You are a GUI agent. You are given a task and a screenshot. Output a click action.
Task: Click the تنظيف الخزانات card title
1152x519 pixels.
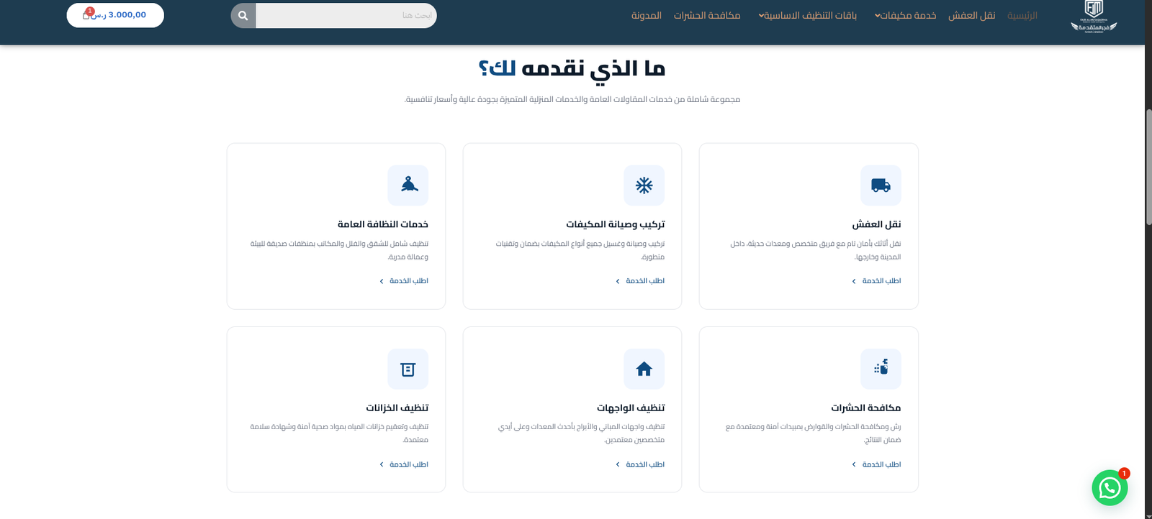coord(397,408)
